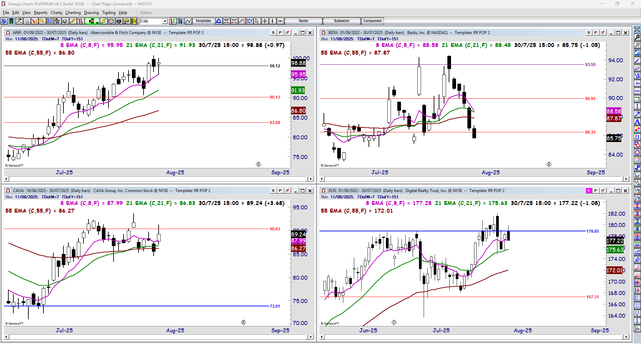This screenshot has width=641, height=344.
Task: Open the Drawing menu
Action: 91,13
